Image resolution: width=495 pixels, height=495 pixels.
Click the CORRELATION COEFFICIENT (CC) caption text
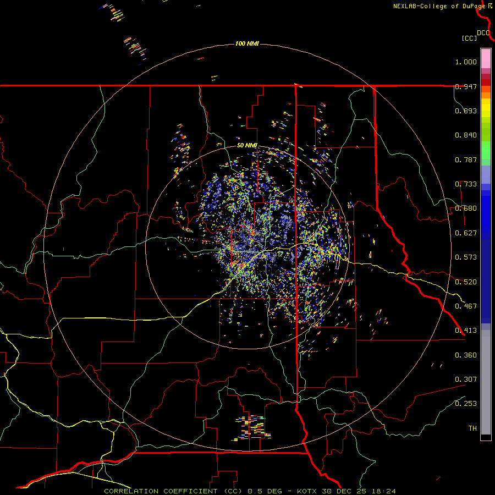click(173, 491)
